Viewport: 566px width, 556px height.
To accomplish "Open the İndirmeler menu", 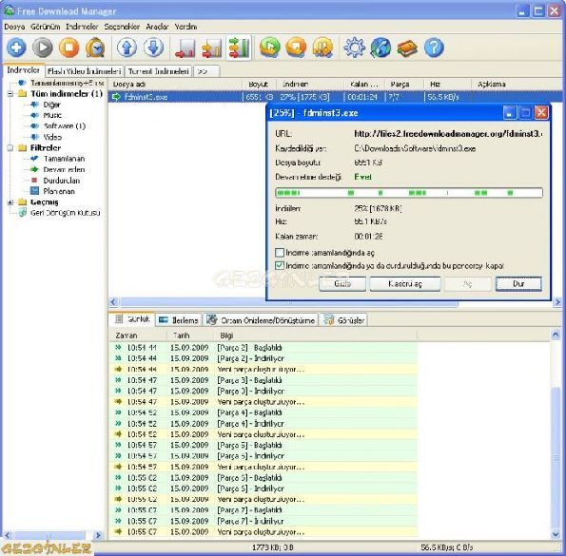I will click(82, 27).
